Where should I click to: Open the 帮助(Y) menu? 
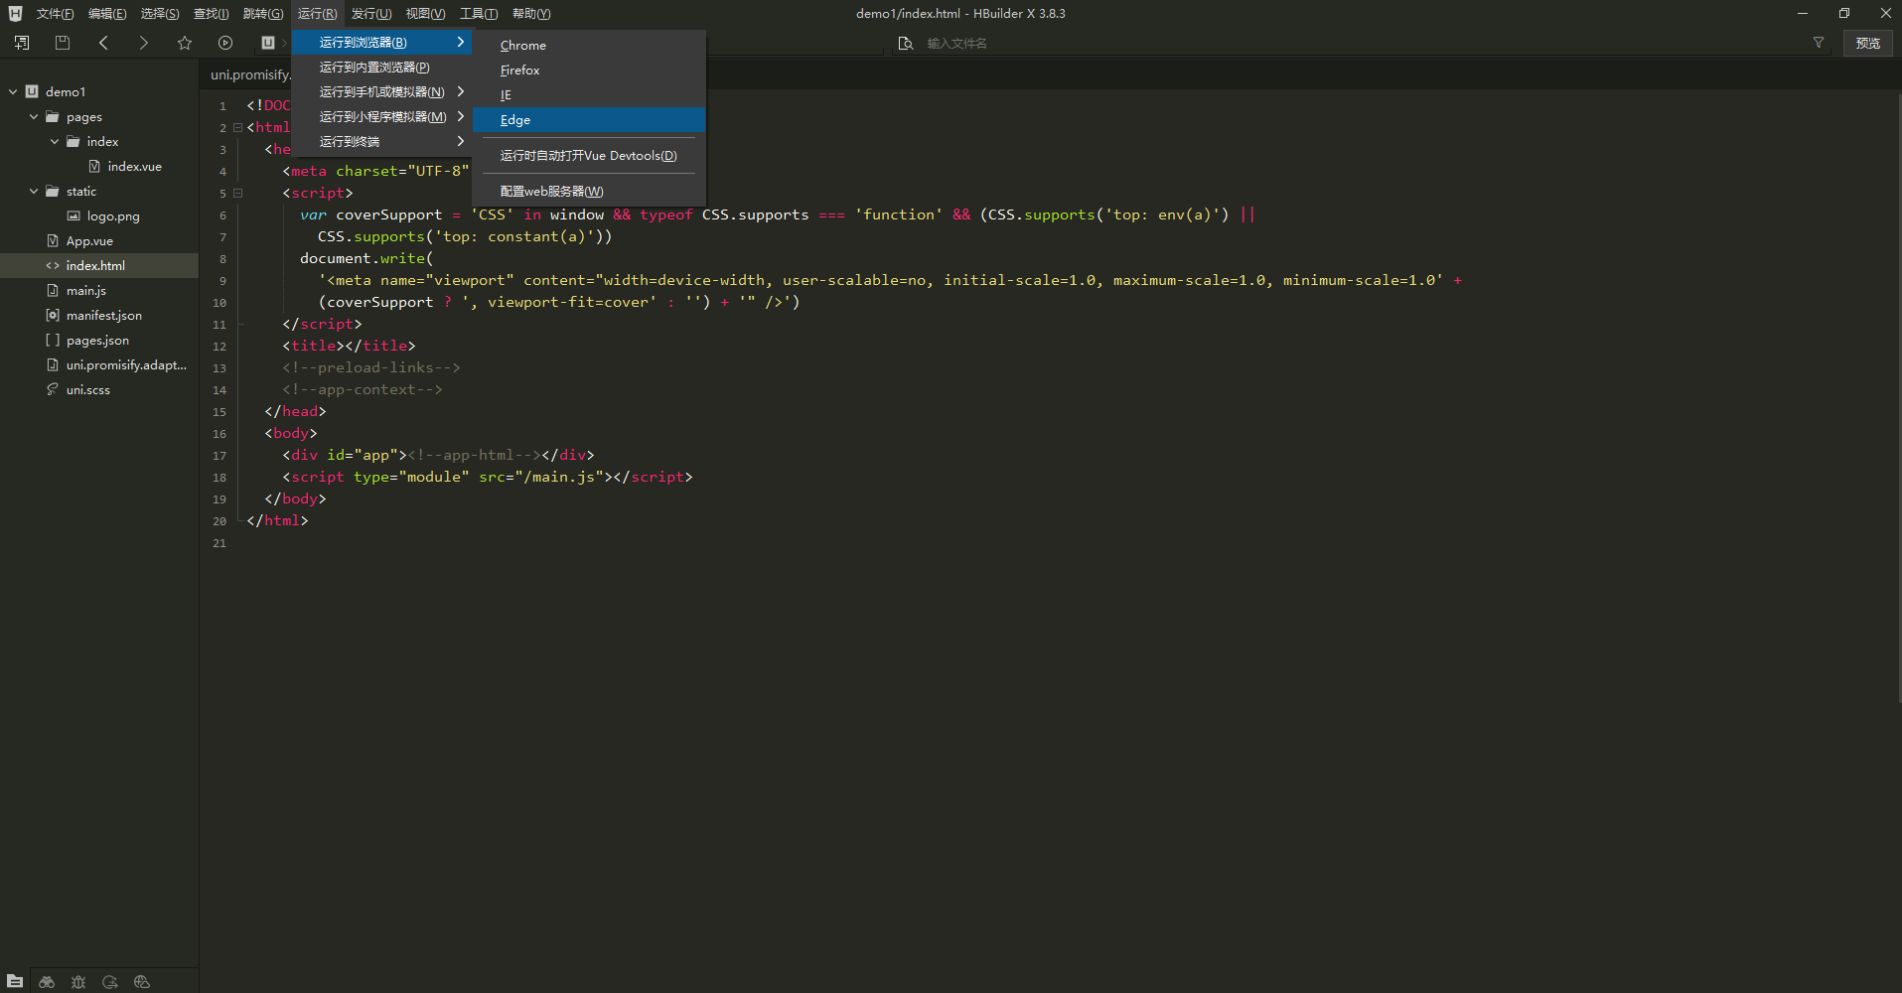tap(531, 13)
